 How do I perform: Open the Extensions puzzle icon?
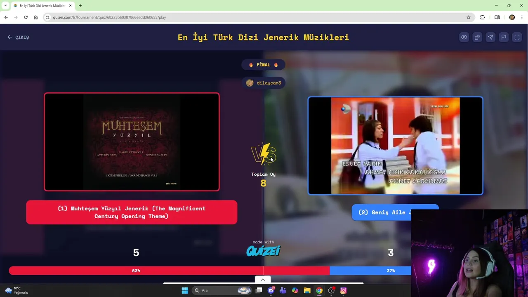point(482,17)
